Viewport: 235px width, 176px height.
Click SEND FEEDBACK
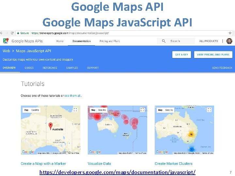[222, 68]
